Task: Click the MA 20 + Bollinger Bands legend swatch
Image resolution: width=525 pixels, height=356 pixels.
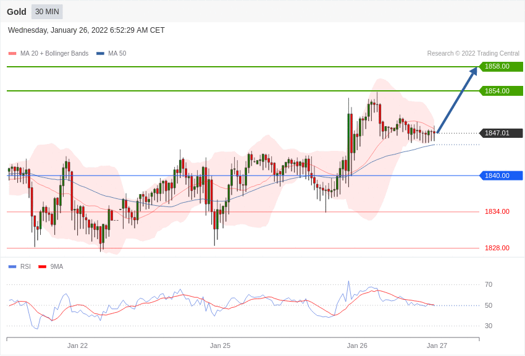Action: (12, 54)
